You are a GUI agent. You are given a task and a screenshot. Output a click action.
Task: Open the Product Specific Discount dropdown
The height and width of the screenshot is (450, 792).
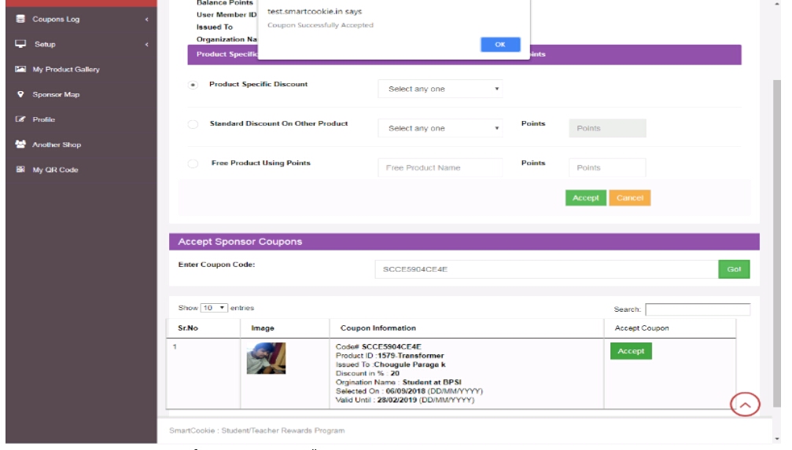[440, 89]
